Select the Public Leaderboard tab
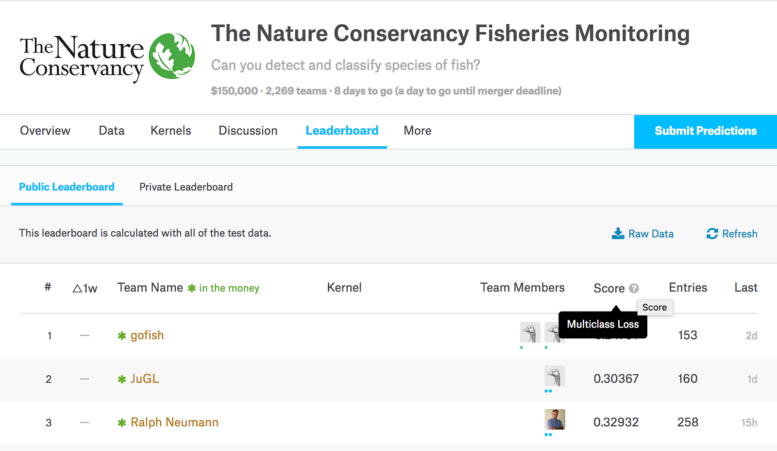The image size is (777, 451). click(67, 187)
